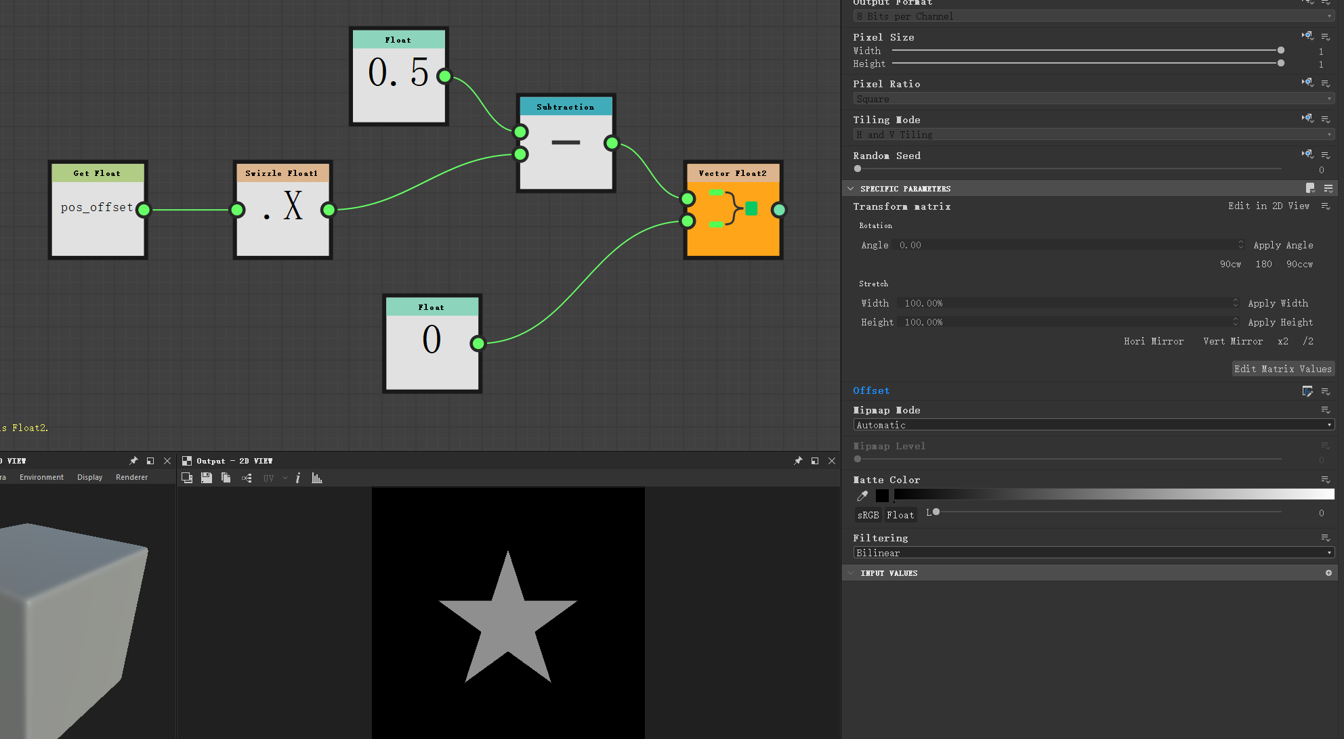Expand the Input Values section

850,573
